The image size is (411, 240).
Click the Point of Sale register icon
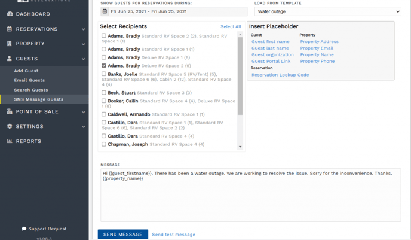tap(10, 111)
